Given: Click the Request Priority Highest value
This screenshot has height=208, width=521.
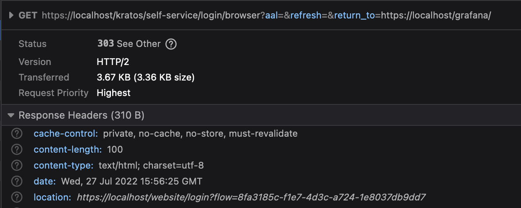Looking at the screenshot, I should click(114, 93).
